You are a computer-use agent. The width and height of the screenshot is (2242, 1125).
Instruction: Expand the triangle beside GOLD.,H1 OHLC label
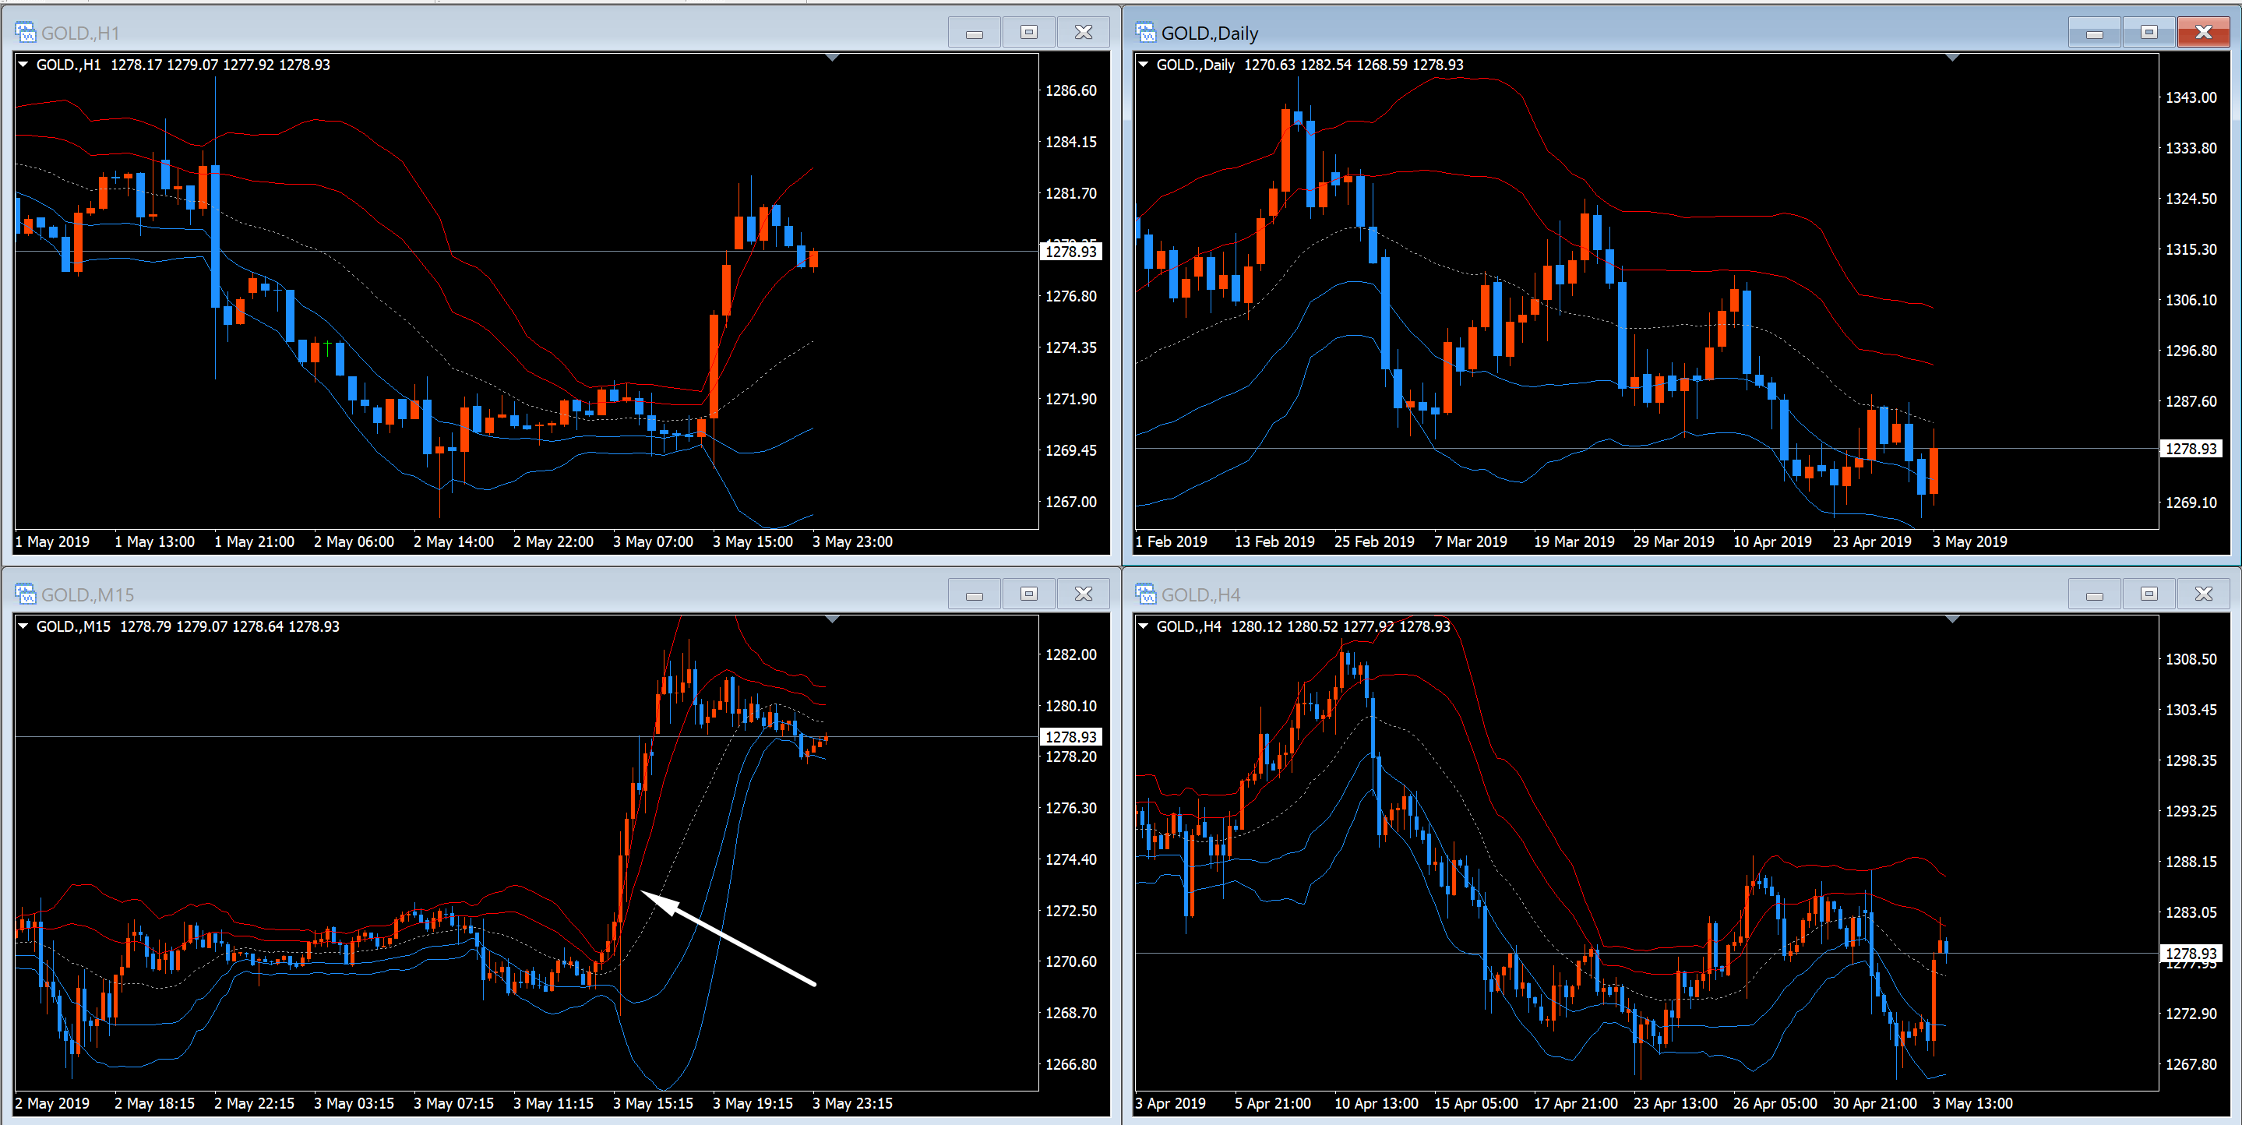[x=23, y=65]
